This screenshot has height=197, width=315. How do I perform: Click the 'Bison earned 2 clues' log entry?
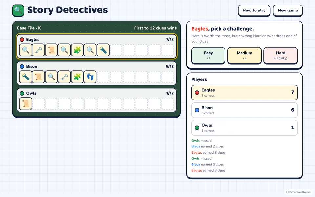207,146
